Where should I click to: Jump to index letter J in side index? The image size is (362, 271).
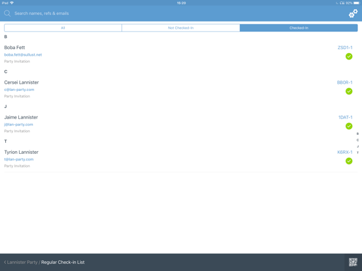(357, 146)
